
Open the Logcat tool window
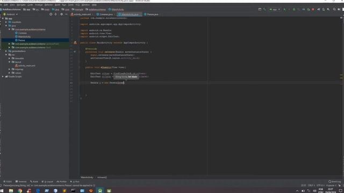(47, 182)
